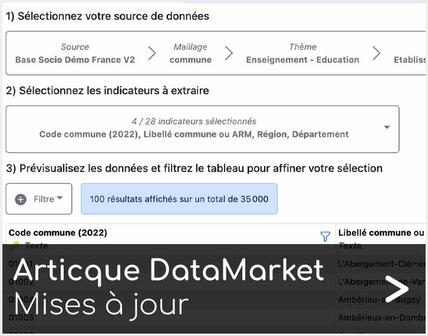The image size is (428, 336).
Task: Select the partially visible Etabliss step
Action: click(x=410, y=60)
